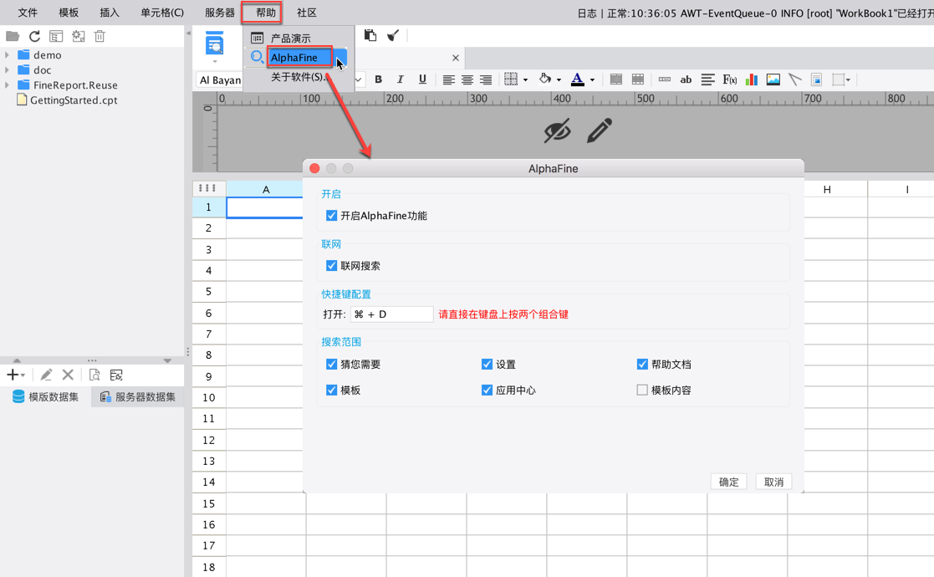The height and width of the screenshot is (577, 934).
Task: Click the dataset connection editor icon
Action: pyautogui.click(x=116, y=375)
